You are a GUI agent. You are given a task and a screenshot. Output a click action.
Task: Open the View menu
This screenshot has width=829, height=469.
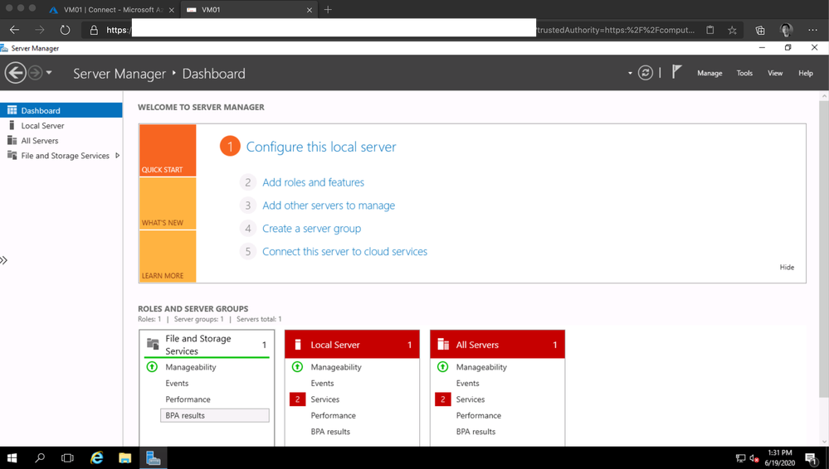pyautogui.click(x=775, y=74)
